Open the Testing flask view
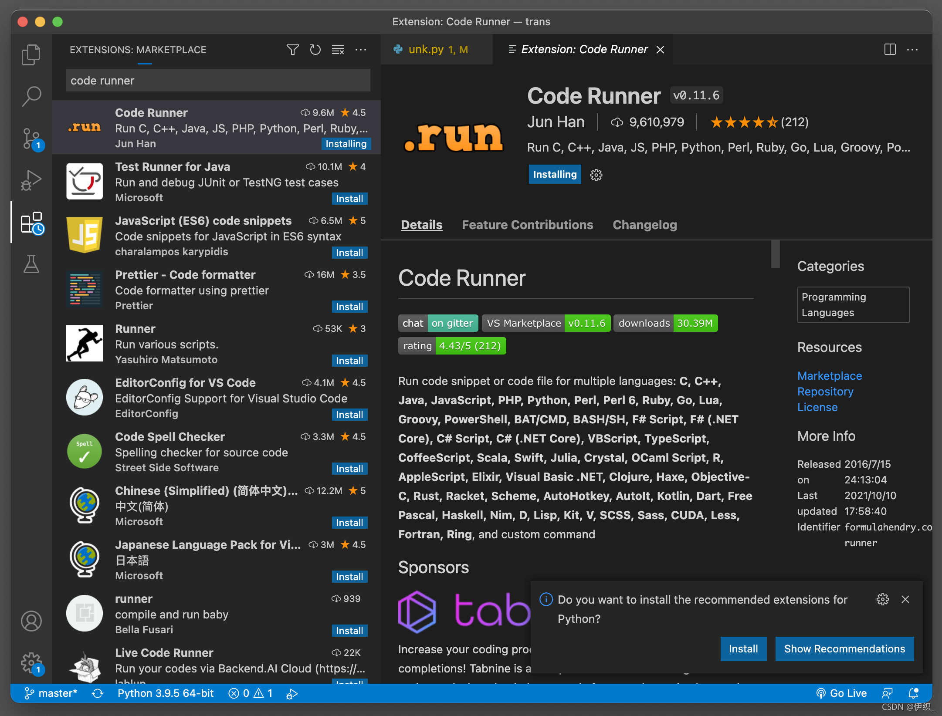 (x=31, y=264)
